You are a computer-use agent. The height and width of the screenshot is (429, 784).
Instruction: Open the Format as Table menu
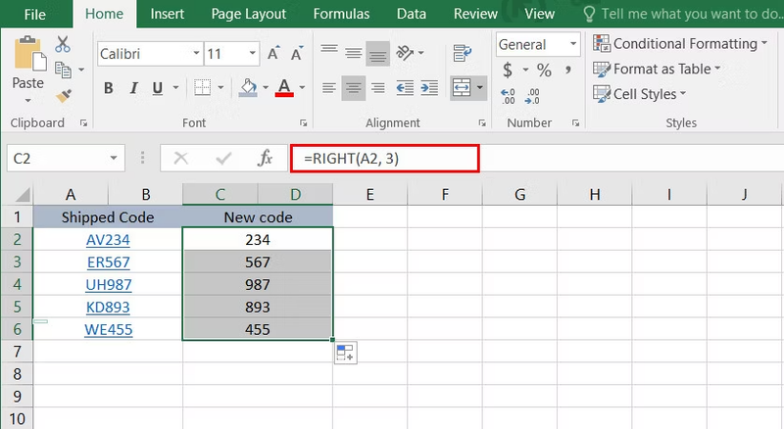[x=657, y=69]
